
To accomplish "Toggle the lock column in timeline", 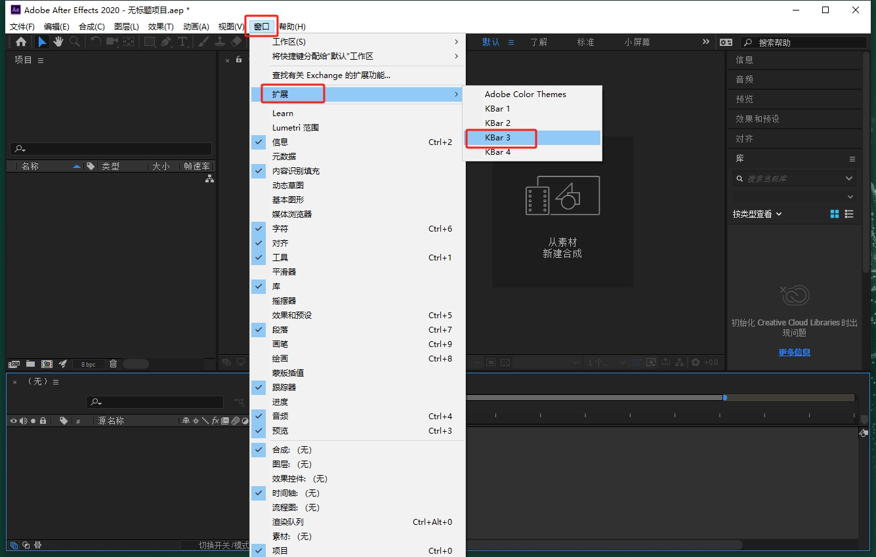I will (x=43, y=421).
